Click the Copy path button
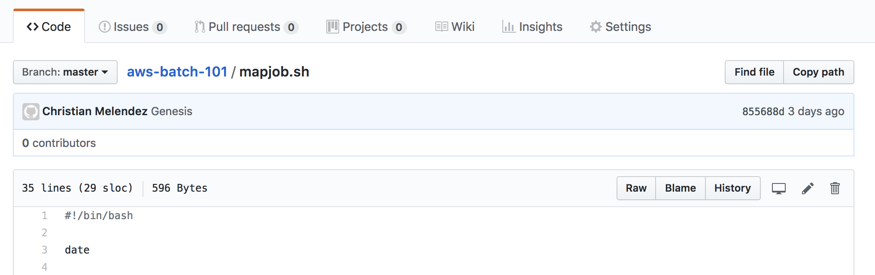 coord(818,72)
